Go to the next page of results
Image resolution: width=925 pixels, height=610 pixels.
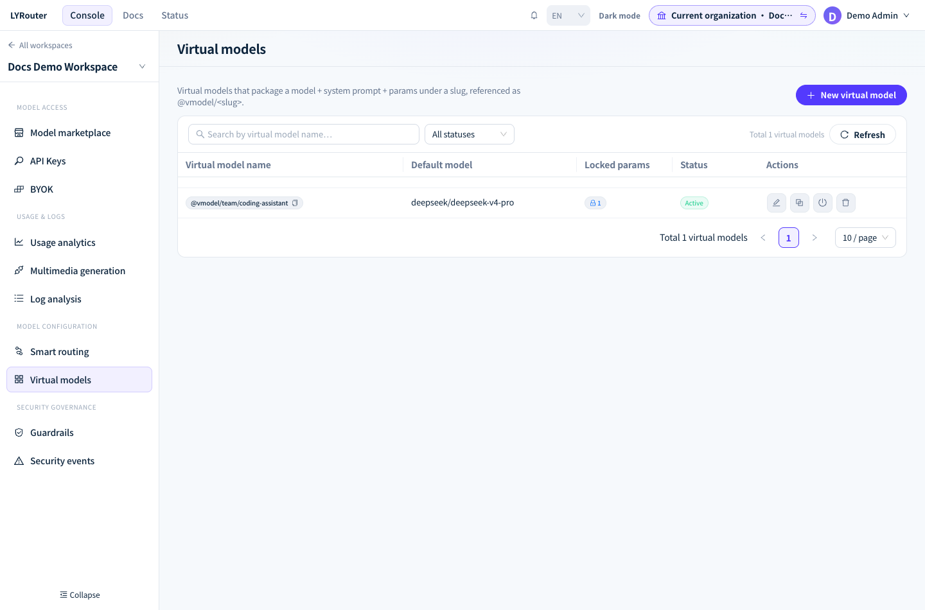click(815, 238)
